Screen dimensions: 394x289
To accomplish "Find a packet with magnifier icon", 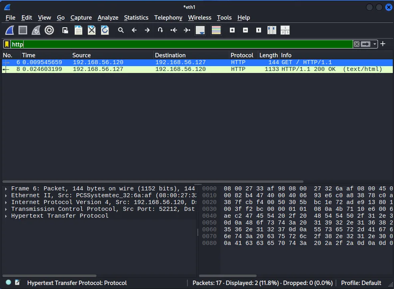I will pos(121,30).
